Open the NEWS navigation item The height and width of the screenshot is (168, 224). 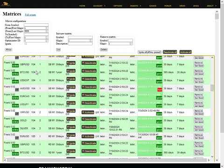[182, 6]
